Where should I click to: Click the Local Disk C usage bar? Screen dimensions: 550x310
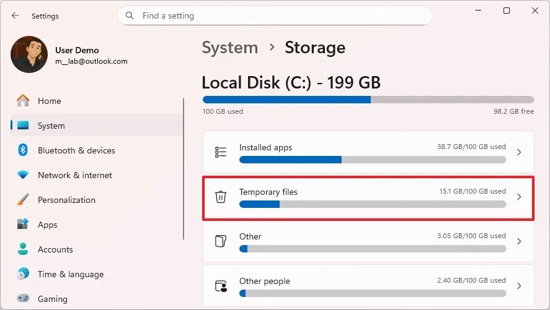coord(368,100)
